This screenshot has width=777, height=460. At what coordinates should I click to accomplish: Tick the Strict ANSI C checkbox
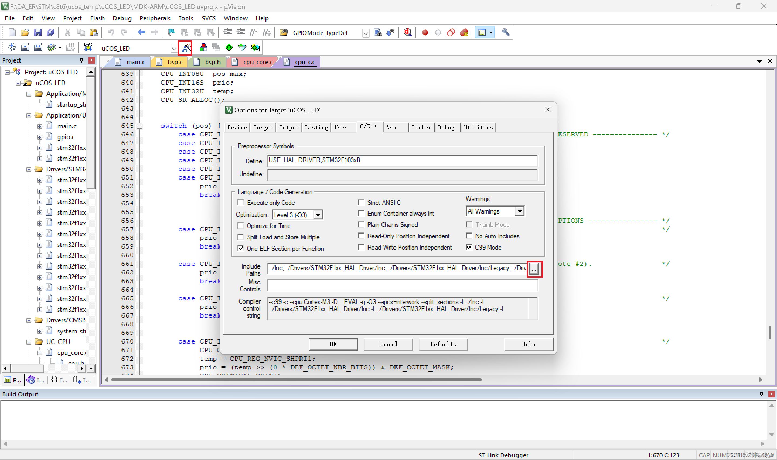coord(361,202)
